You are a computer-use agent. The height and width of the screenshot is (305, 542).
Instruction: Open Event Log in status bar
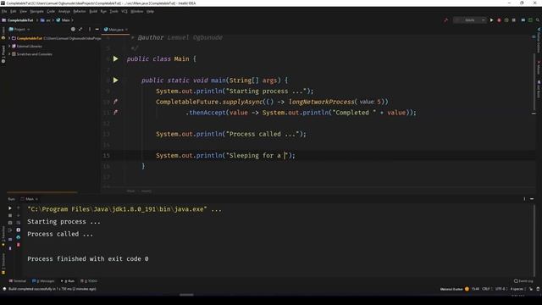pos(523,281)
